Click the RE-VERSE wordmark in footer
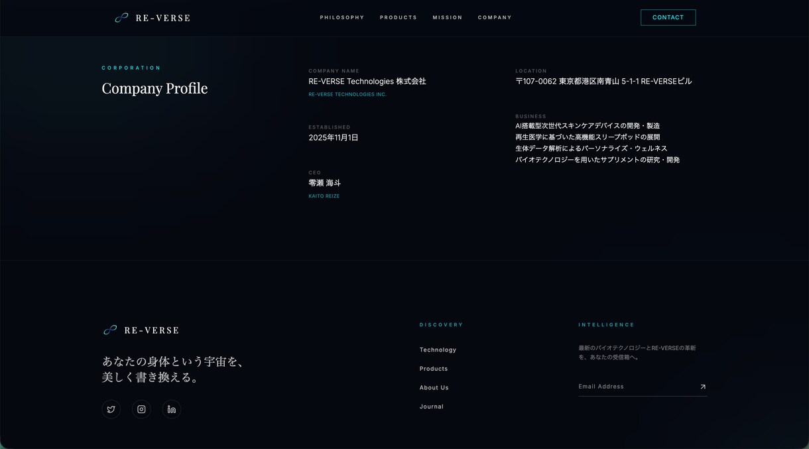This screenshot has height=449, width=809. point(152,330)
